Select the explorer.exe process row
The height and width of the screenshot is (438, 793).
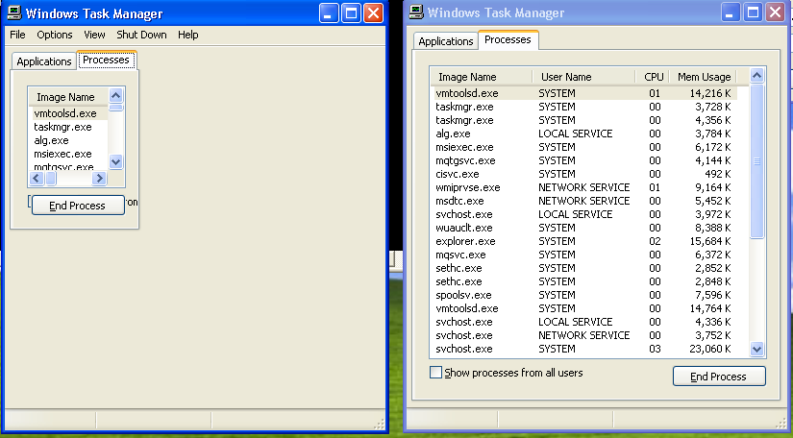click(584, 241)
